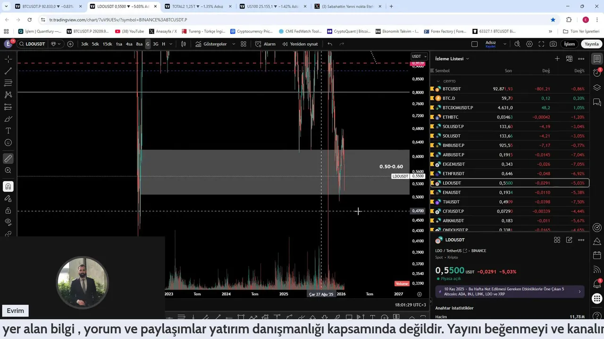Toggle stay in drawing mode

(8, 198)
